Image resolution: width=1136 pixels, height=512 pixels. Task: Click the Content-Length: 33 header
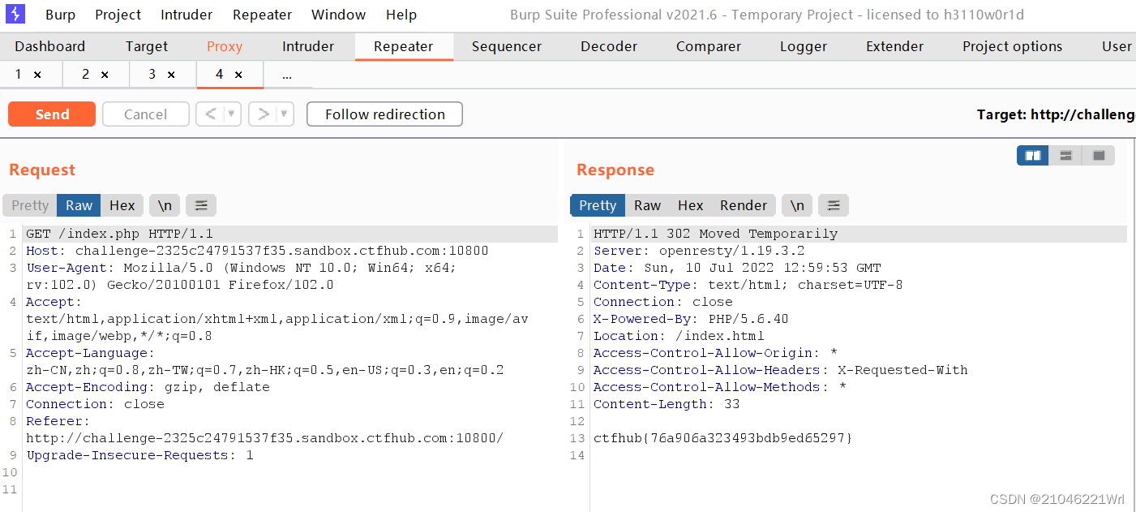click(667, 404)
